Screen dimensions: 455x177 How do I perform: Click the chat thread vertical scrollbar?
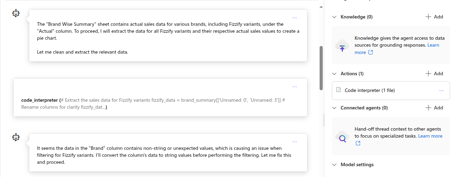click(x=321, y=68)
